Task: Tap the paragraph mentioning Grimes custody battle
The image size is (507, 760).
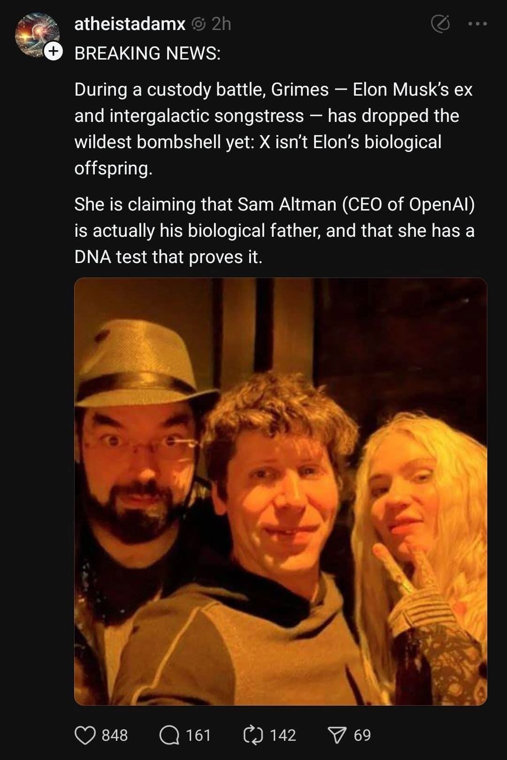Action: 274,129
